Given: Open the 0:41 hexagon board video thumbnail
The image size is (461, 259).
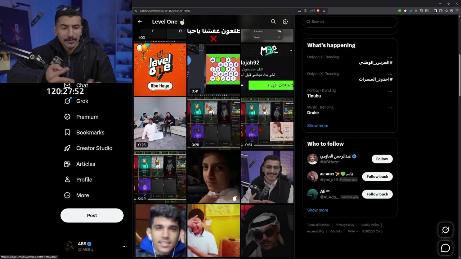Looking at the screenshot, I should (x=214, y=70).
